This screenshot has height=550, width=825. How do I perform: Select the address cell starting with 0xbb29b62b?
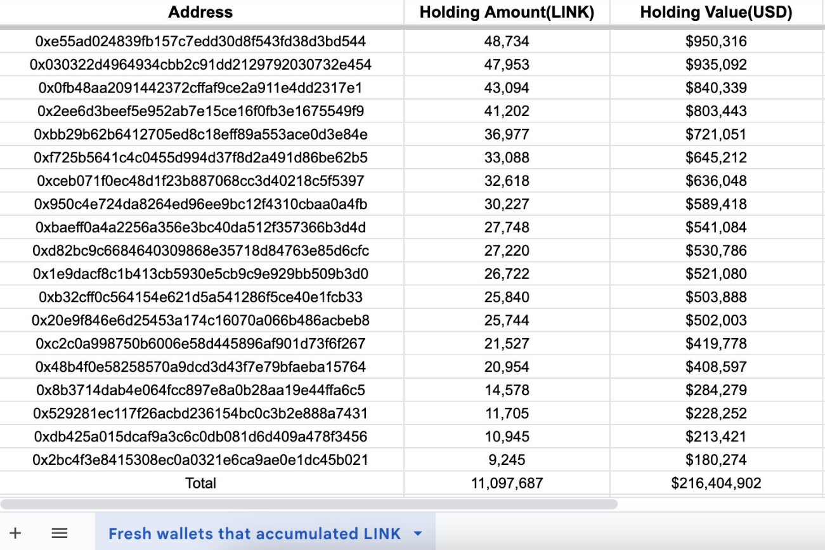(x=200, y=134)
